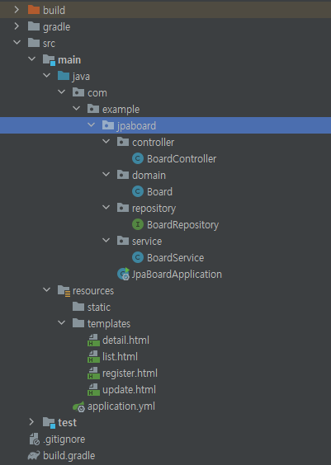The image size is (331, 465).
Task: Select the templates folder name
Action: tap(109, 324)
